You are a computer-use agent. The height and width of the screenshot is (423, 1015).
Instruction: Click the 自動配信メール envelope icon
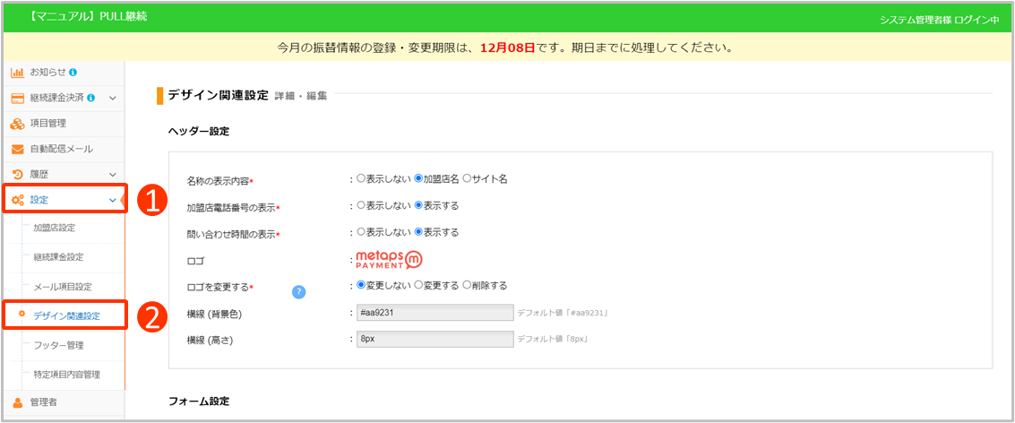pyautogui.click(x=18, y=150)
